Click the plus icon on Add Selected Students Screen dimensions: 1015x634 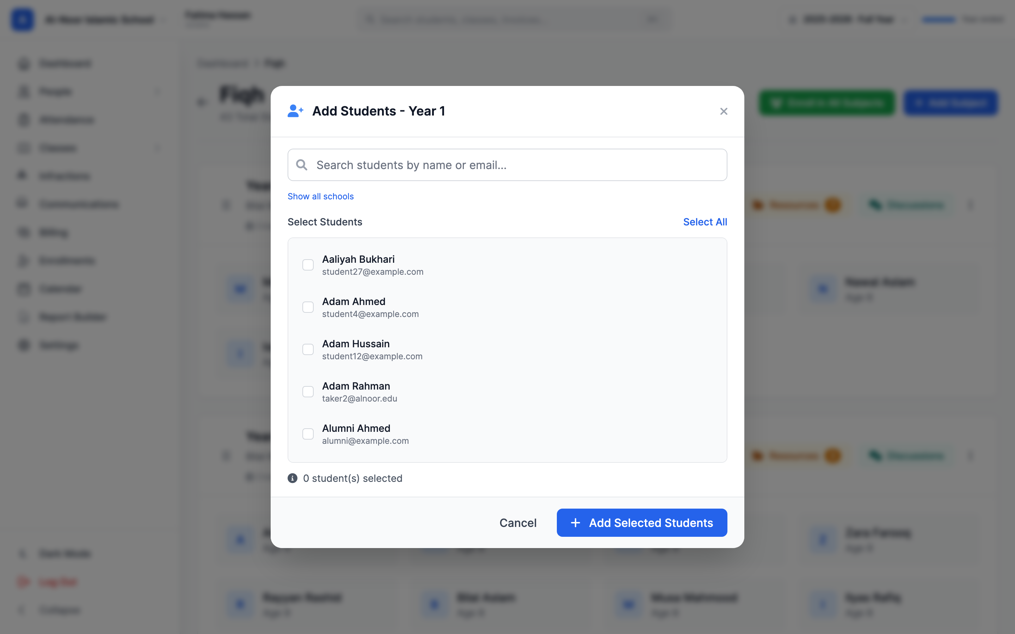pyautogui.click(x=576, y=522)
